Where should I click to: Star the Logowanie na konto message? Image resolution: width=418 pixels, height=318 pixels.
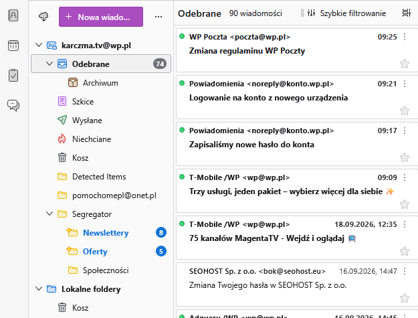click(x=405, y=110)
